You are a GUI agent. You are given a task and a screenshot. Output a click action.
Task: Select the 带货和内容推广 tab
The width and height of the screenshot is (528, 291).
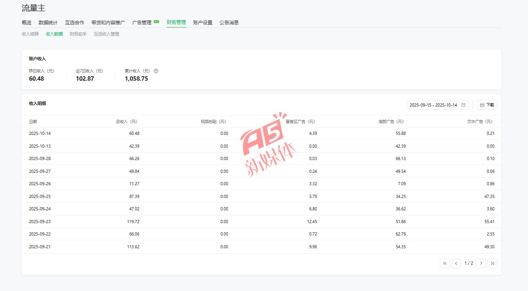tap(108, 23)
